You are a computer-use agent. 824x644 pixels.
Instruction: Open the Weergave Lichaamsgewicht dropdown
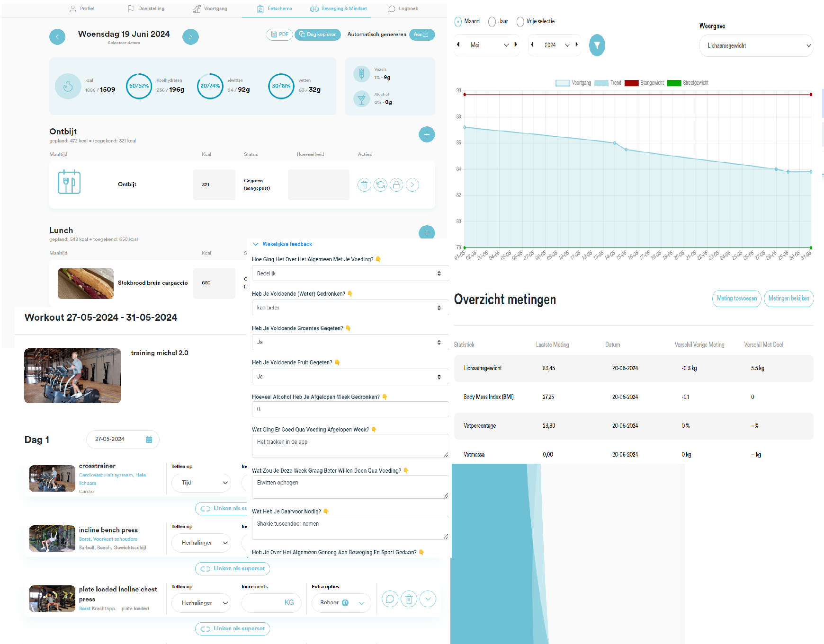[x=756, y=46]
